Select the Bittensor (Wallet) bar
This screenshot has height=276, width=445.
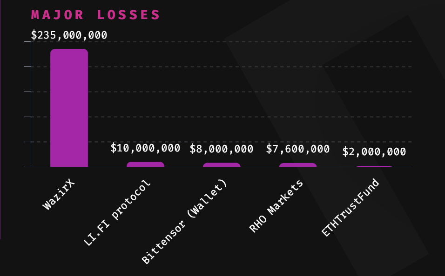(x=222, y=164)
